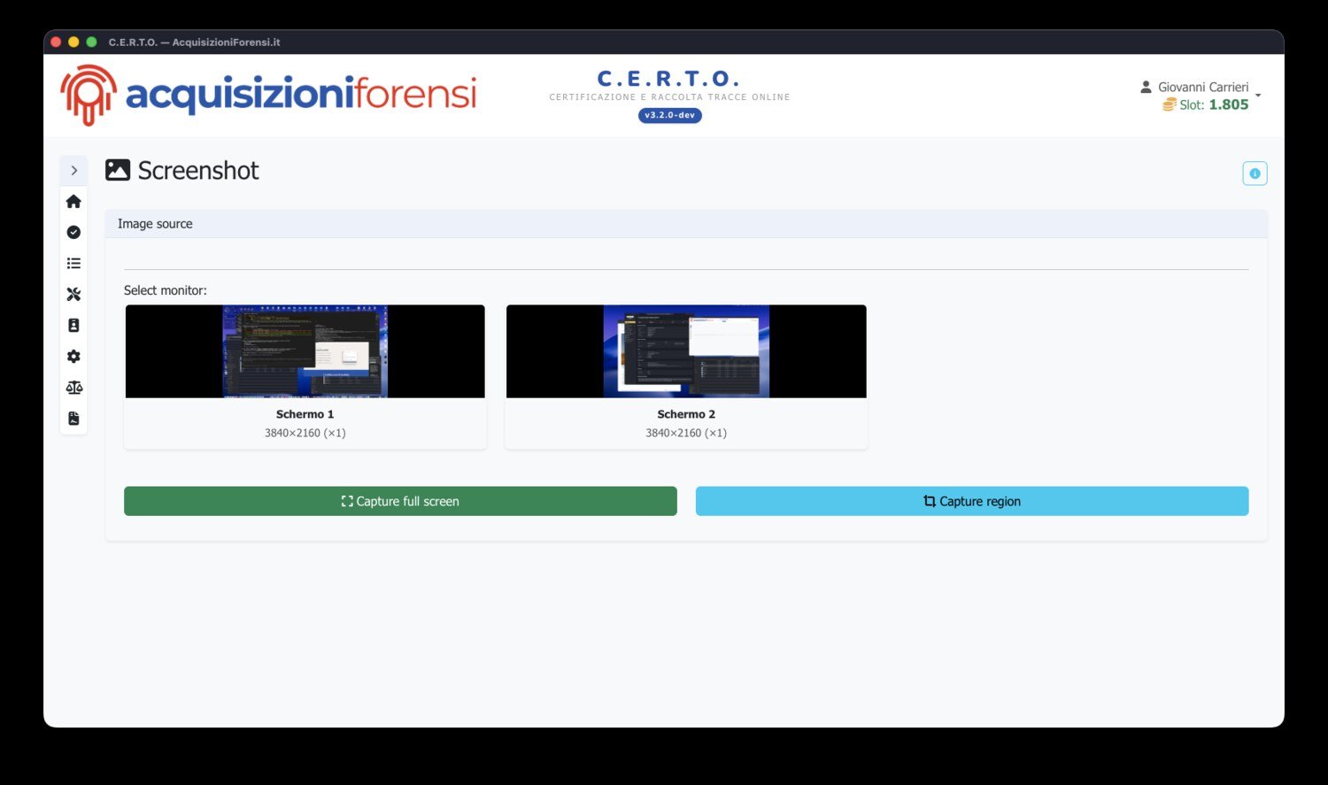Open settings via the gear sidebar icon
This screenshot has height=785, width=1328.
(73, 356)
